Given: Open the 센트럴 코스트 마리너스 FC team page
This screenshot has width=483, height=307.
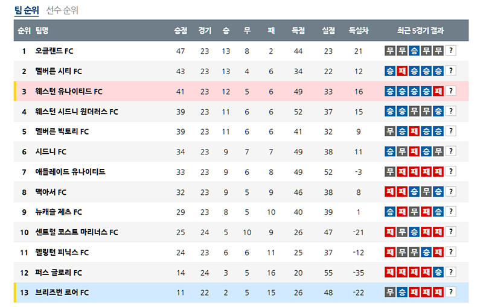Looking at the screenshot, I should [77, 232].
